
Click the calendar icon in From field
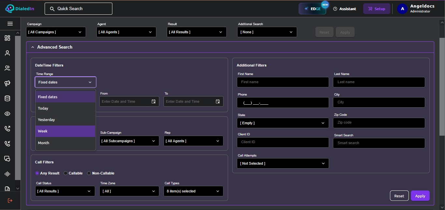coord(153,101)
